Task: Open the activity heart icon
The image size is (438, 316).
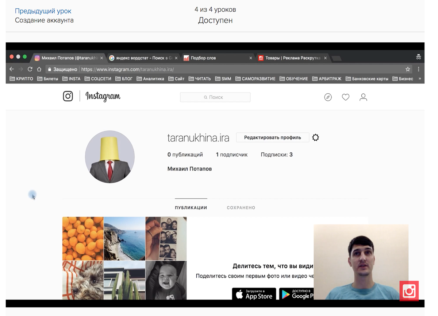Action: pos(346,97)
